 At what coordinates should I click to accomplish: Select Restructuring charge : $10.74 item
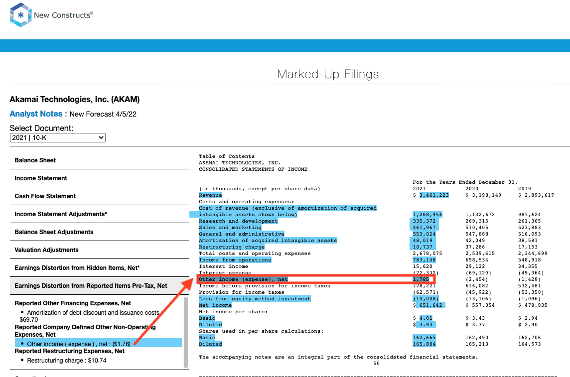coord(67,360)
